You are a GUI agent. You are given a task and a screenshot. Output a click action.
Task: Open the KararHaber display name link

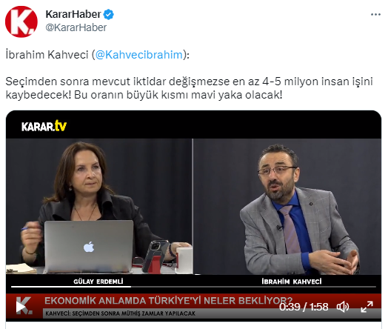[x=73, y=14]
